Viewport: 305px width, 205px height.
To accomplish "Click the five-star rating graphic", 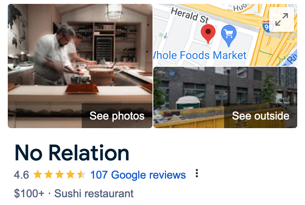I will pos(59,175).
